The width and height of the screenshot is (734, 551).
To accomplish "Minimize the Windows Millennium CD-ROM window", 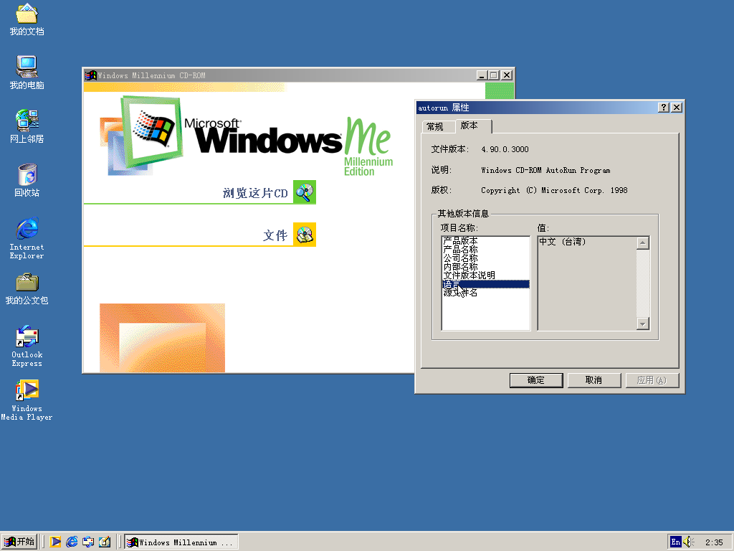I will click(x=482, y=75).
